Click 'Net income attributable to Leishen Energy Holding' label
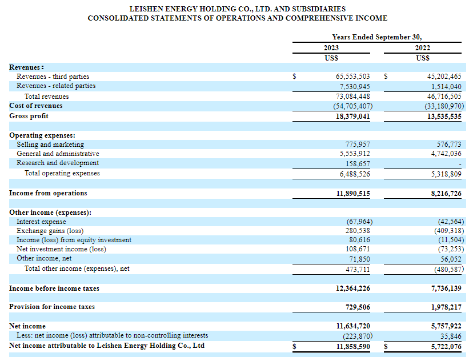The height and width of the screenshot is (357, 473). coord(107,346)
